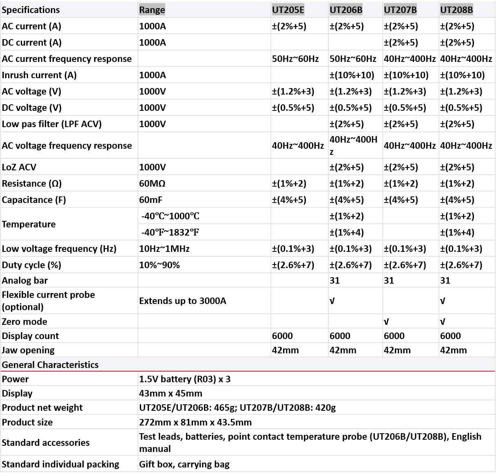Screen dimensions: 496x476
Task: Click the Gift box, carrying bag value
Action: (184, 464)
